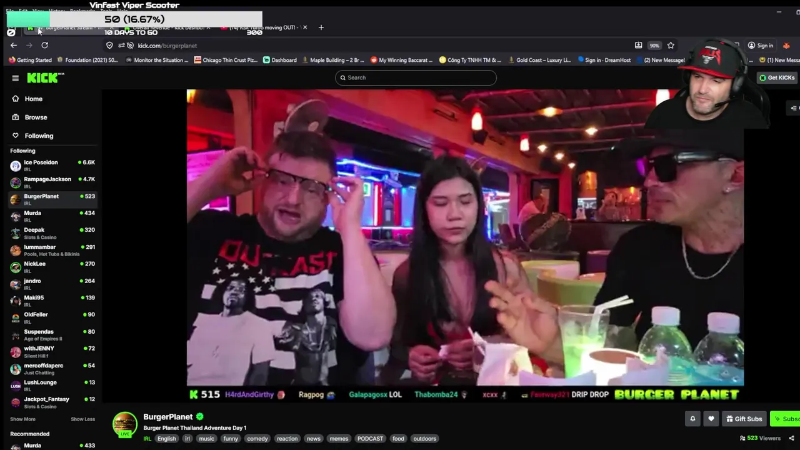
Task: Click the Gift Subs button
Action: point(744,419)
